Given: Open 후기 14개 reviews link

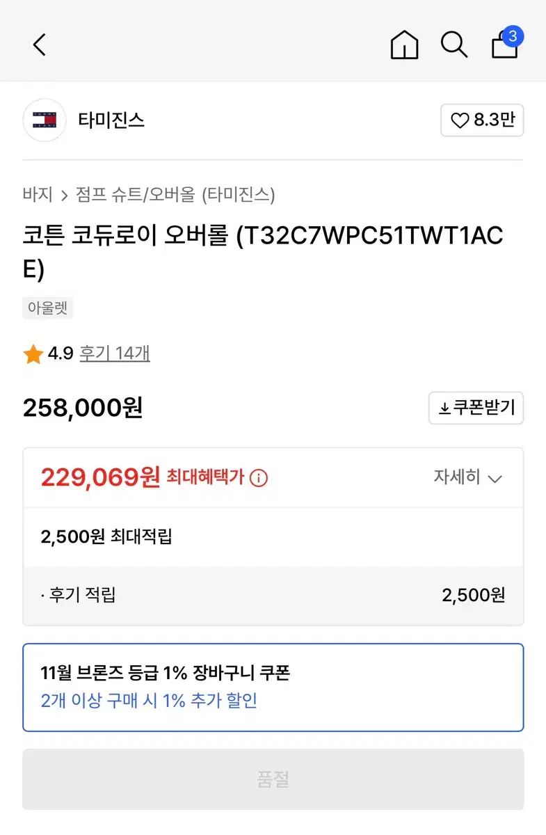Looking at the screenshot, I should coord(115,353).
